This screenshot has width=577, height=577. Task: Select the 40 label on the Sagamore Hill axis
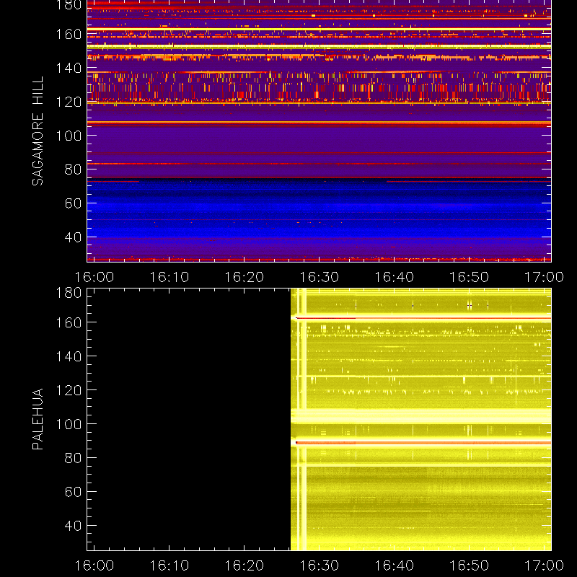click(73, 237)
